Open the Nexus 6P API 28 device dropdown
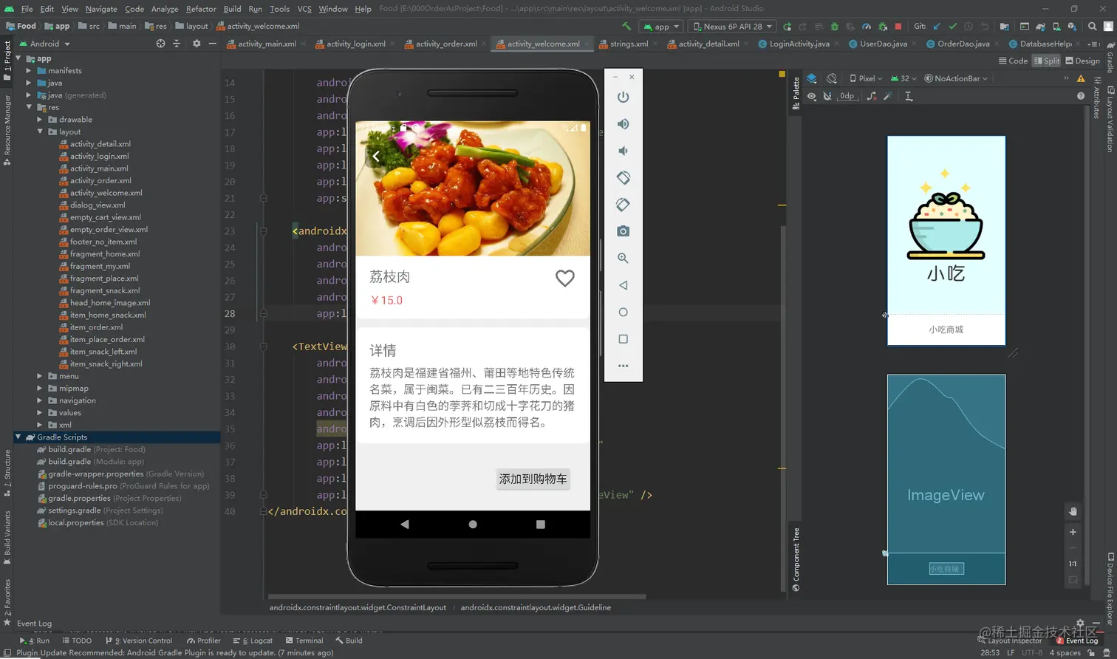The image size is (1117, 659). 732,26
